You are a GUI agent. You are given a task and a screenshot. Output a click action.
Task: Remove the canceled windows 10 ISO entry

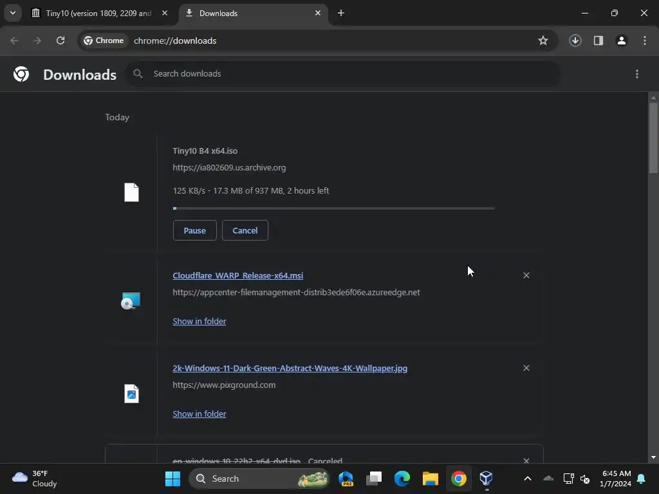coord(526,461)
